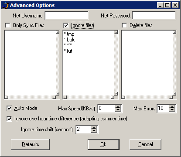Decrease Max Errors with down arrow
The image size is (181, 157).
172,110
